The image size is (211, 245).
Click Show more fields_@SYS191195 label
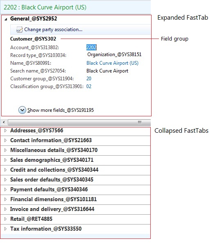(61, 110)
